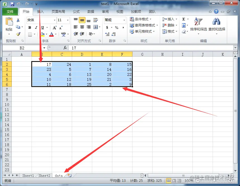The height and width of the screenshot is (186, 240).
Task: Click the Copy icon
Action: [x=18, y=27]
